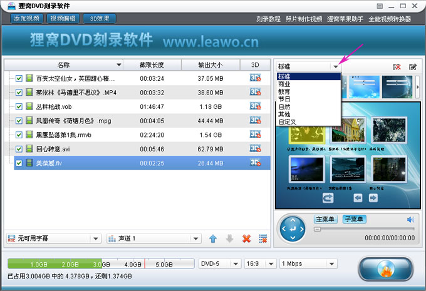The height and width of the screenshot is (291, 426).
Task: Uncheck 美葆媛.flv checkbox
Action: click(19, 163)
